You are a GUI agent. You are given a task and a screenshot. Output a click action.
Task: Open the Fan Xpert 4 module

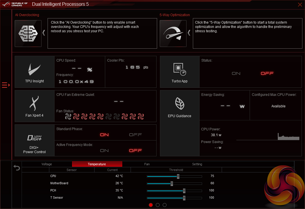point(35,106)
